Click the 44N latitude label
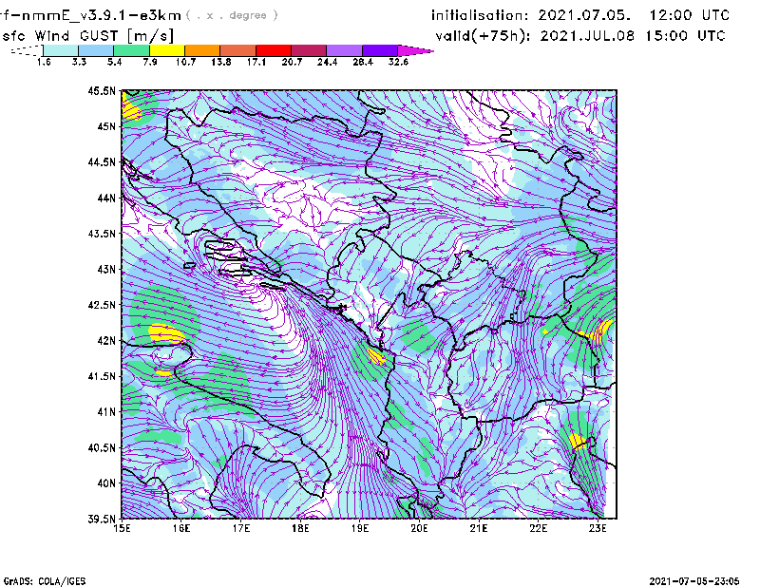This screenshot has height=587, width=760. 106,198
